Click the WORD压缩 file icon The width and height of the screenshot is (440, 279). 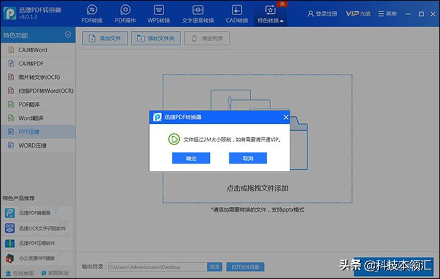pos(11,145)
